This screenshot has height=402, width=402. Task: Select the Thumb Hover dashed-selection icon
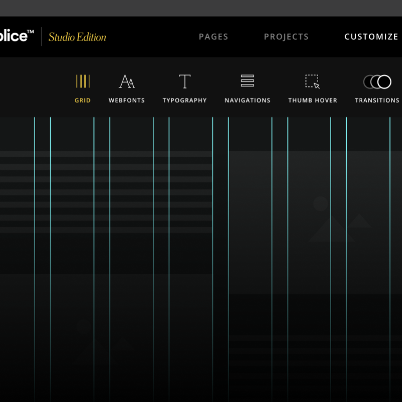point(313,81)
